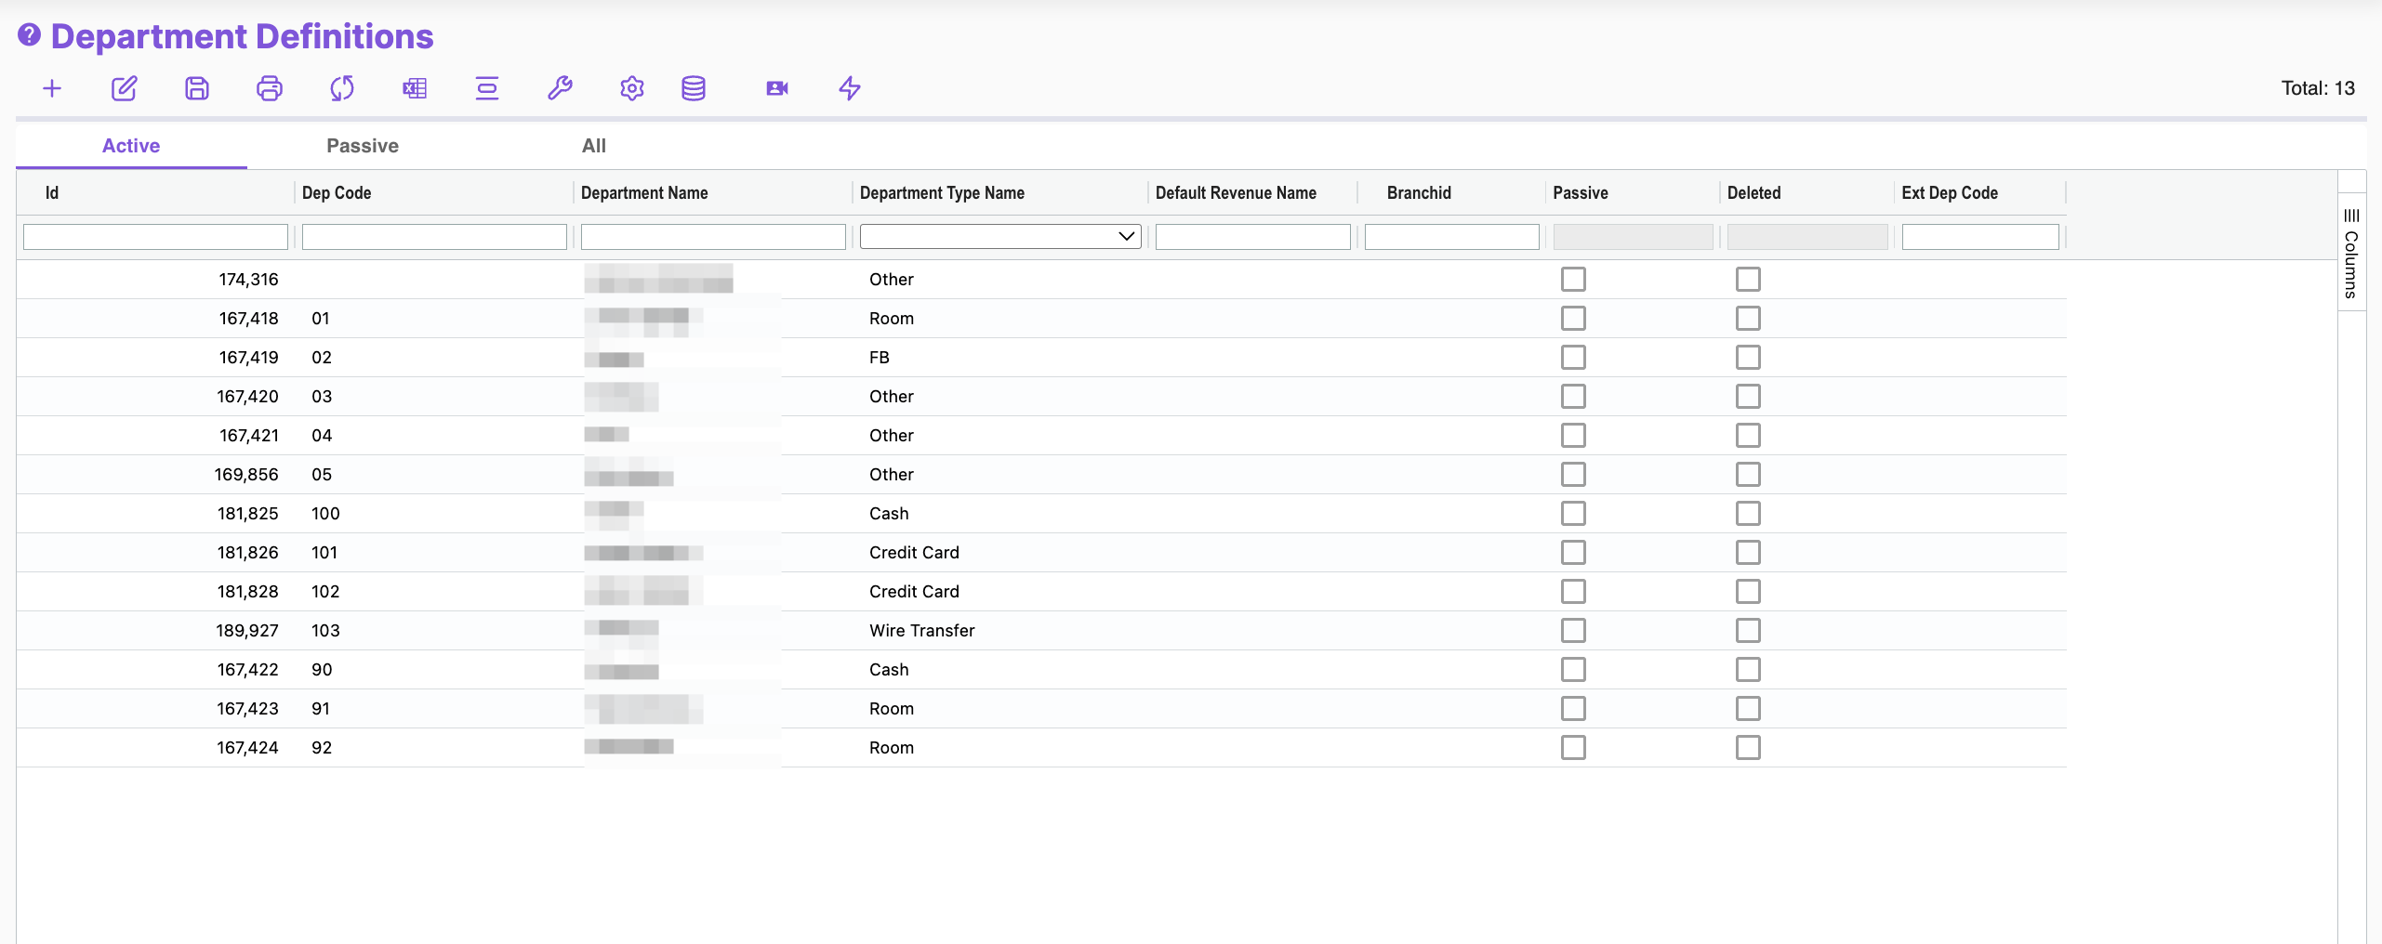Screen dimensions: 2382x944
Task: Click the edit pencil icon in toolbar
Action: (125, 88)
